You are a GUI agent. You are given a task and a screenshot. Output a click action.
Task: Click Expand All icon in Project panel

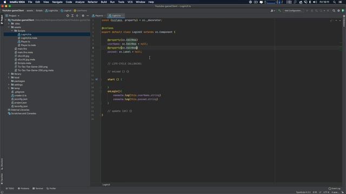[x=72, y=16]
